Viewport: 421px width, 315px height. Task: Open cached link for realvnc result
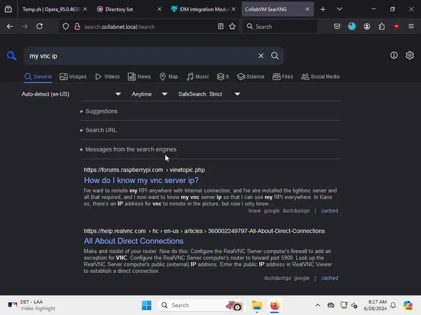pyautogui.click(x=329, y=278)
